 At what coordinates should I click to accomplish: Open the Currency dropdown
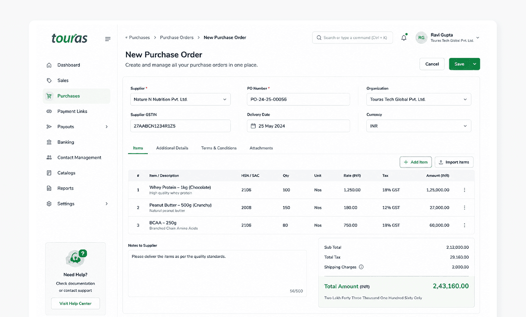[x=419, y=126]
